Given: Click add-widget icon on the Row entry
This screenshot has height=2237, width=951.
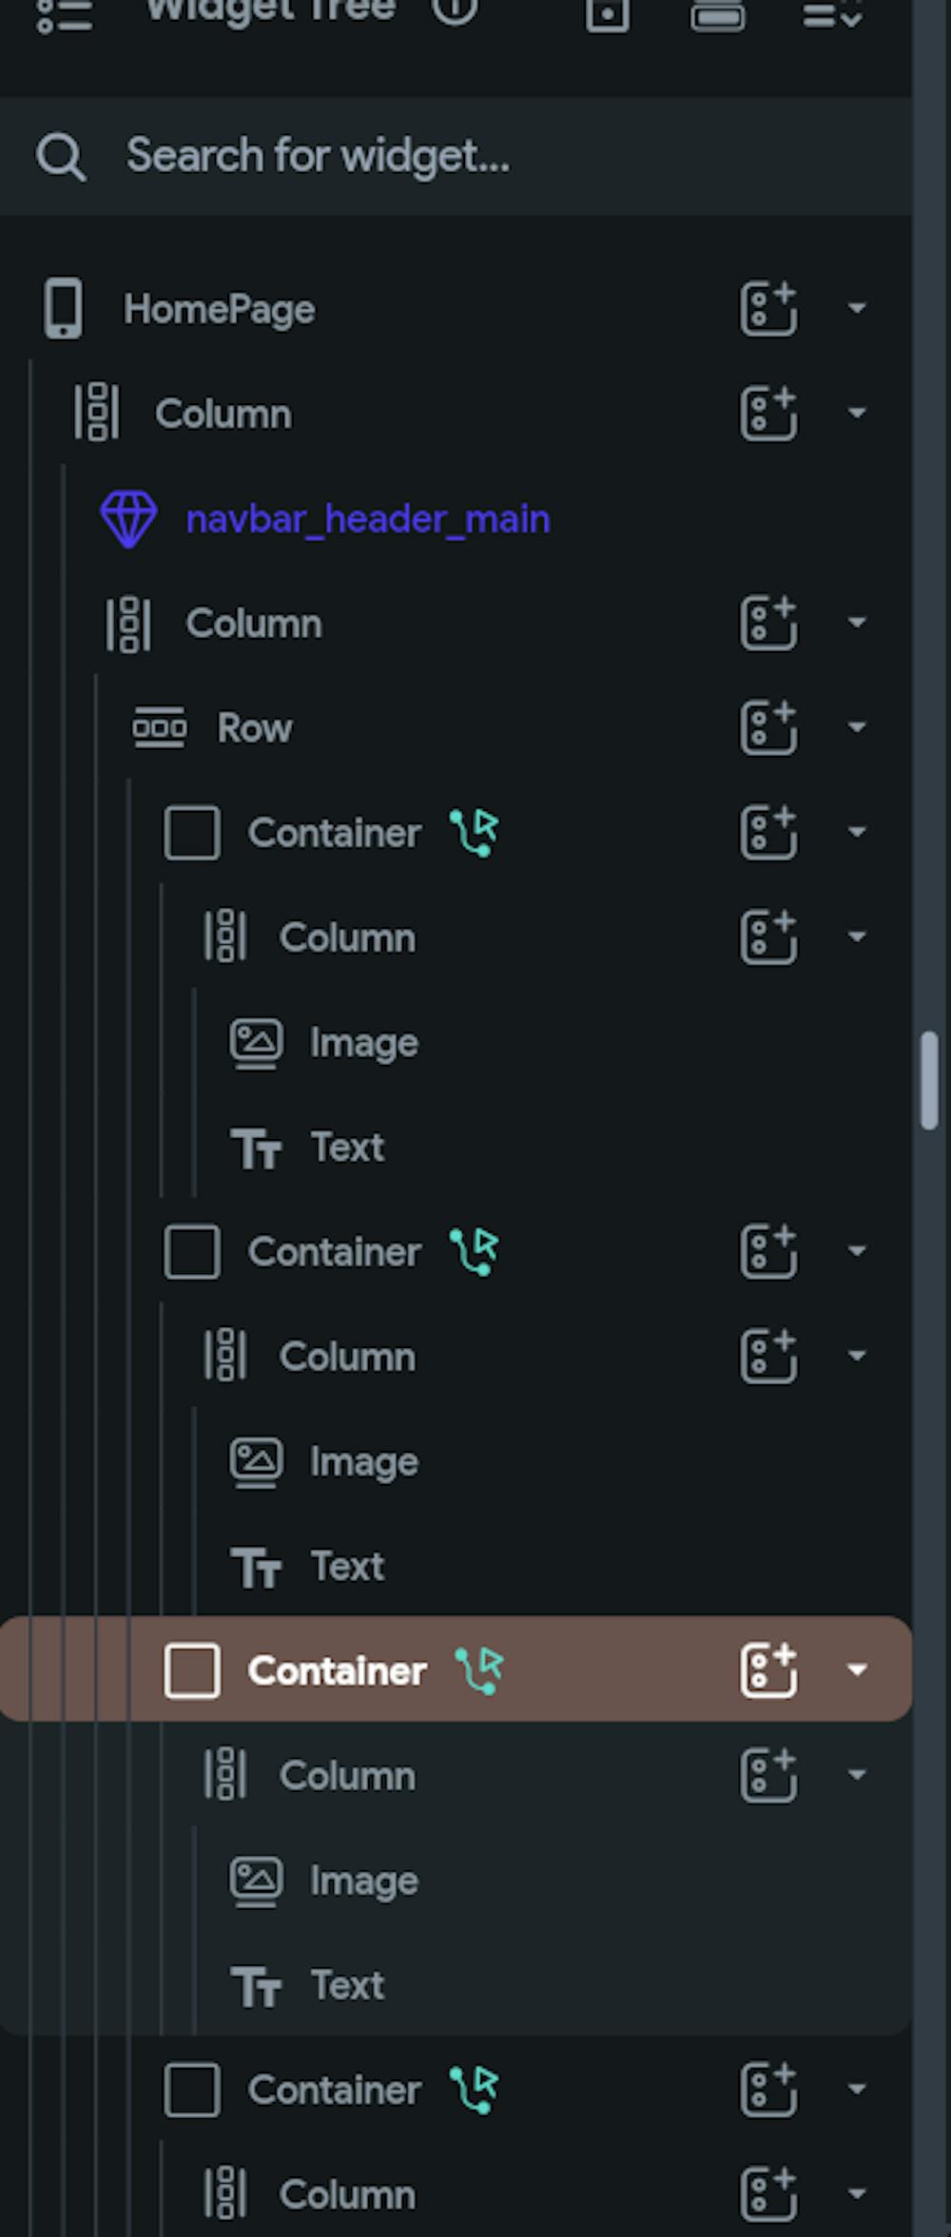Looking at the screenshot, I should point(767,725).
